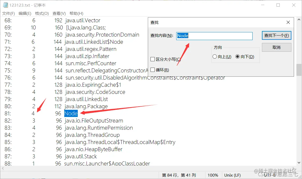Click the vertical scrollbar up arrow

(x=299, y=20)
